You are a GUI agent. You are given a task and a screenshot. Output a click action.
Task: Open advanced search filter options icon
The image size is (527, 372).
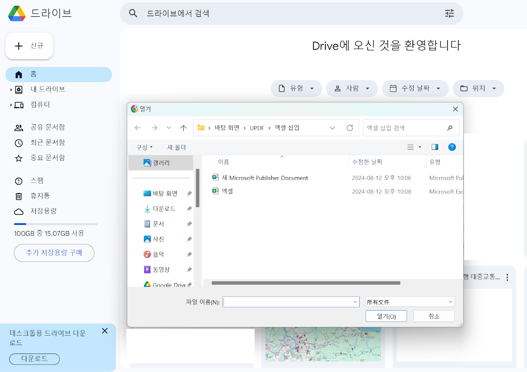449,13
